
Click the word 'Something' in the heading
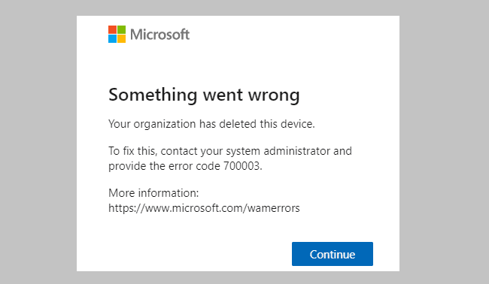[x=153, y=95]
